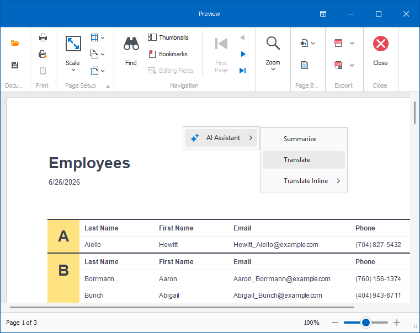Open the AI Assistant submenu
Image resolution: width=420 pixels, height=333 pixels.
[221, 138]
